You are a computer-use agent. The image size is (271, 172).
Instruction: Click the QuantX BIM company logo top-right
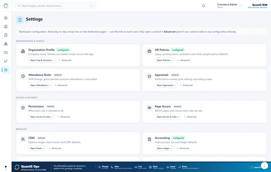point(258,6)
